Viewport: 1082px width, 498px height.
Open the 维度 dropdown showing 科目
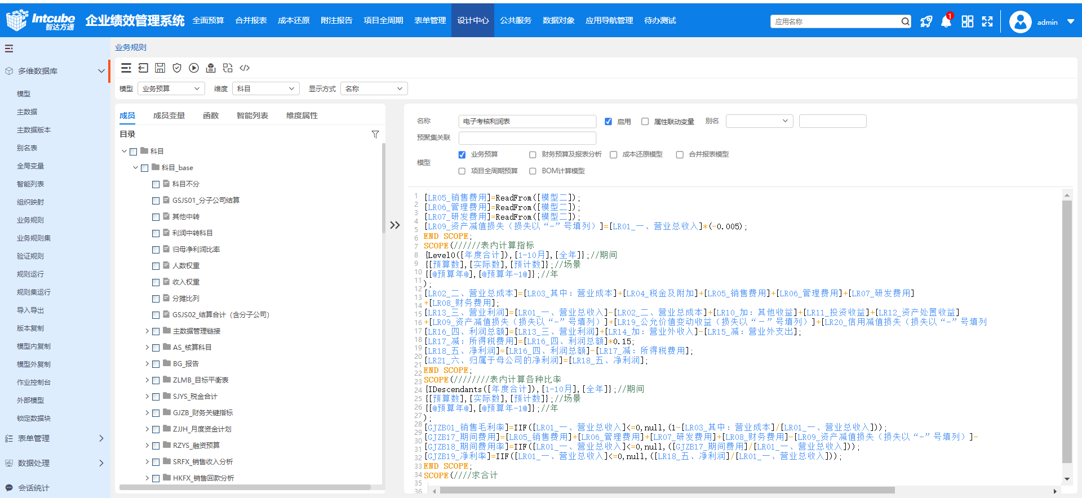tap(265, 89)
